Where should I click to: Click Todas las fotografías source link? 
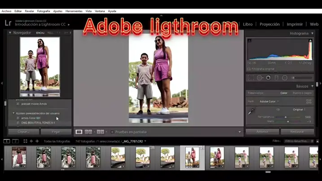pos(57,141)
